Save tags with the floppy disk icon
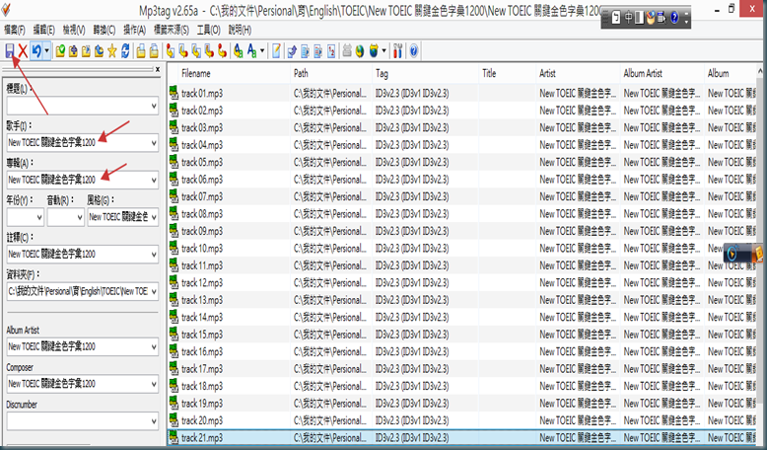Screen dimensions: 767x450 (x=10, y=50)
